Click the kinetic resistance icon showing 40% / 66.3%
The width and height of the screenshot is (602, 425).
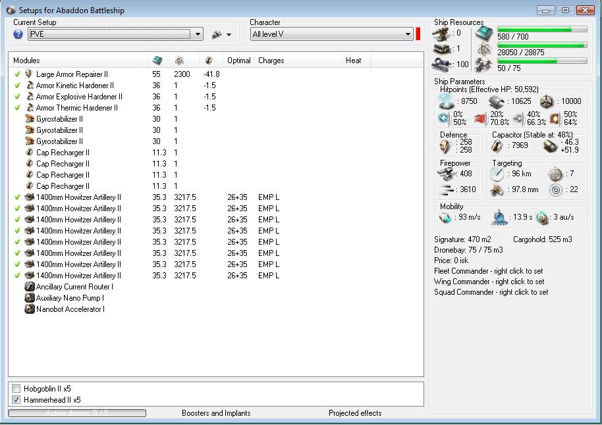tap(518, 118)
